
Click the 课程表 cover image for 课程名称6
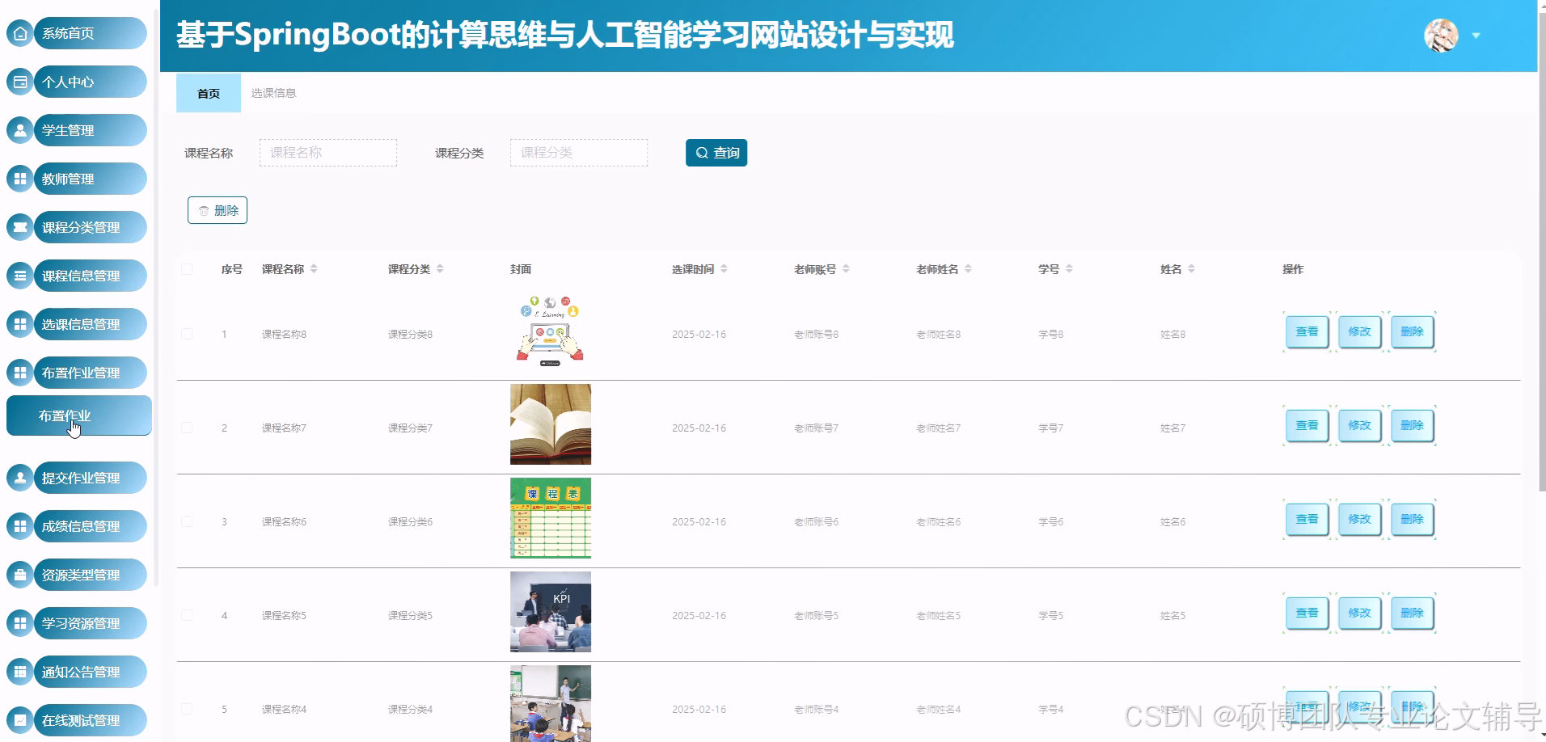tap(551, 518)
